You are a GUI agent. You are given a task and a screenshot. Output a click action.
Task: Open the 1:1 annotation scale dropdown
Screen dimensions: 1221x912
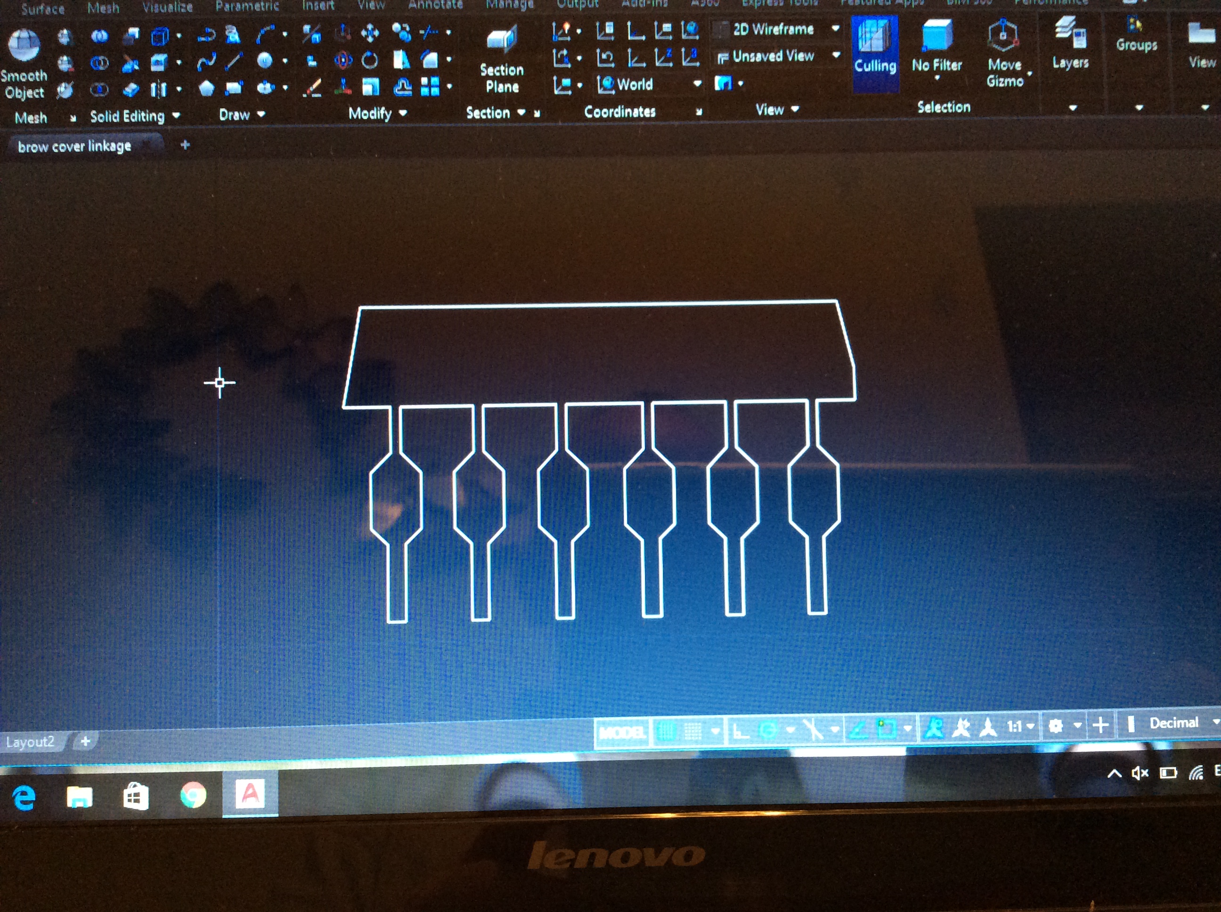1020,726
